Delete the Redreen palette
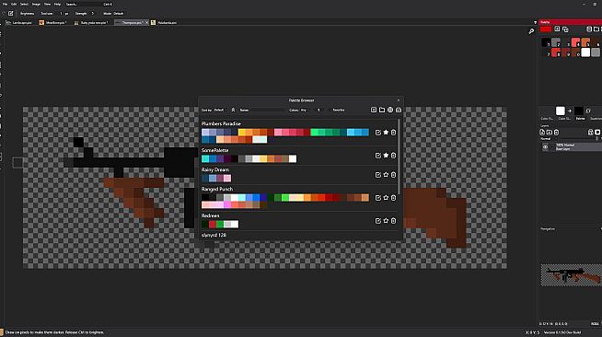This screenshot has width=602, height=337. click(393, 221)
